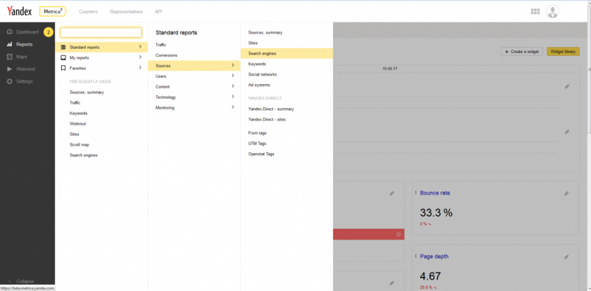Expand the Sources submenu chevron
The height and width of the screenshot is (291, 591).
point(233,66)
